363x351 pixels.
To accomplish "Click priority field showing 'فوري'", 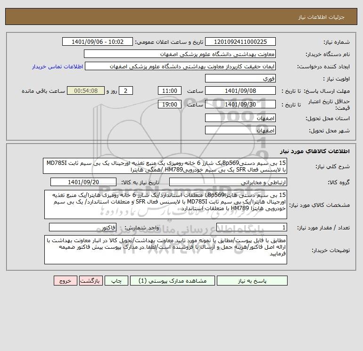I will [x=240, y=78].
